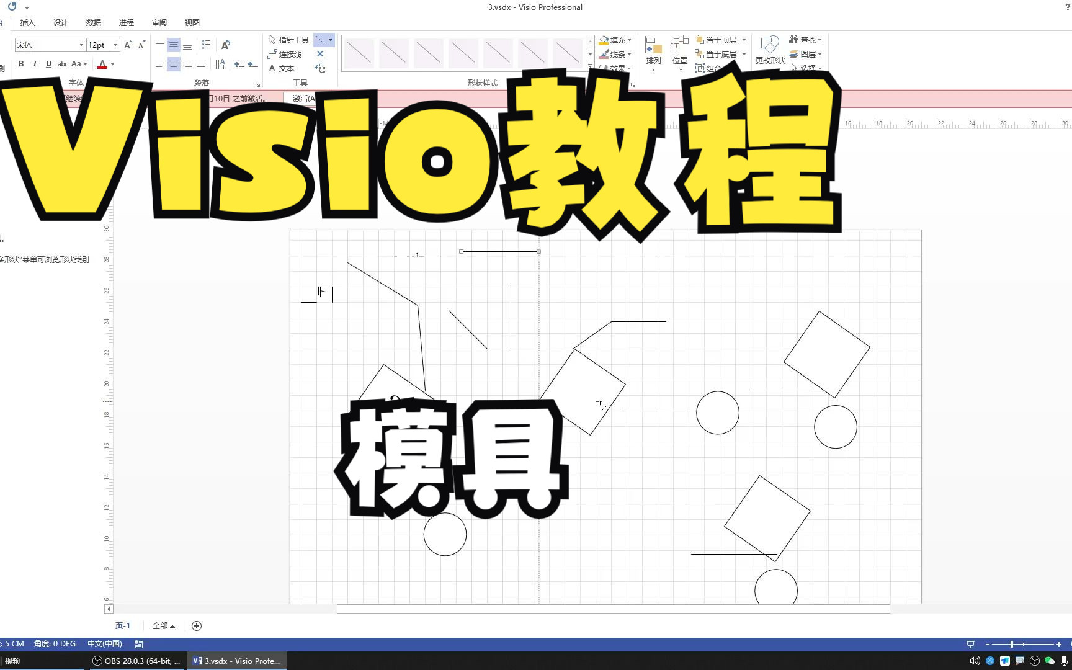The height and width of the screenshot is (670, 1072).
Task: Open the font size dropdown 12pt
Action: 115,45
